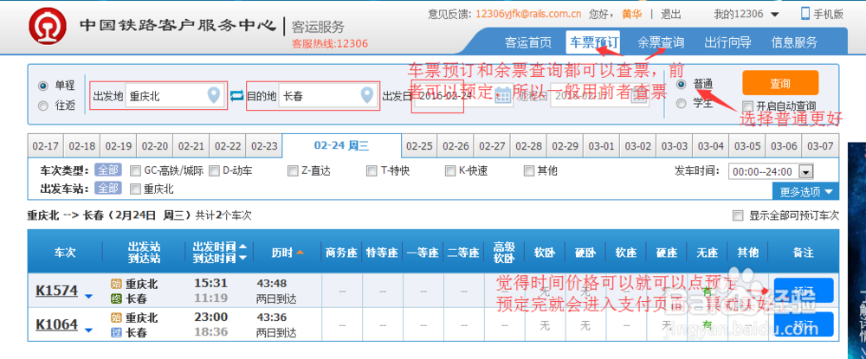Expand K1574 train stop details arrow
This screenshot has height=359, width=866.
coord(88,298)
